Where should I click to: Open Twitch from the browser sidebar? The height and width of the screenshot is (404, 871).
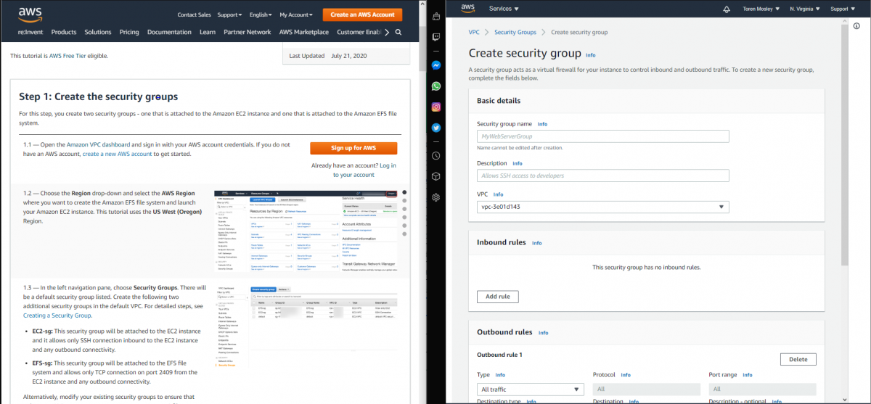(x=435, y=37)
